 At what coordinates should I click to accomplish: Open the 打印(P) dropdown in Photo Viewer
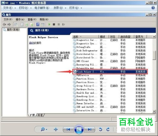pos(25,8)
